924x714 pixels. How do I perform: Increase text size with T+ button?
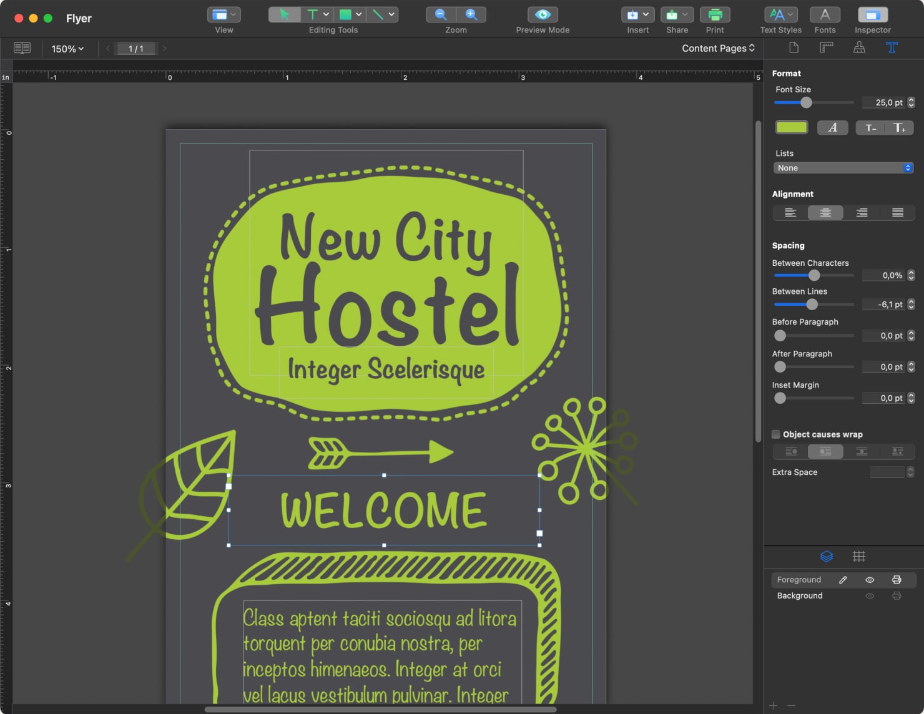(x=899, y=127)
